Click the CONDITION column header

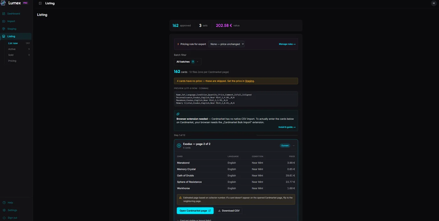[x=257, y=157]
